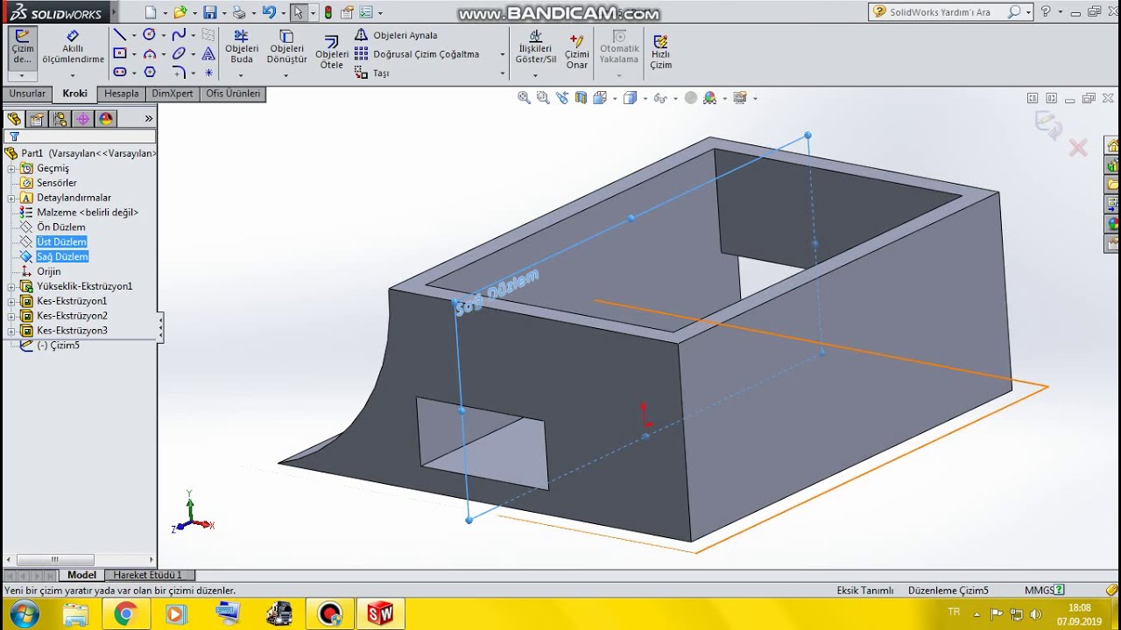Toggle the Çizim de... exit sketch button
The height and width of the screenshot is (630, 1121).
pos(22,47)
